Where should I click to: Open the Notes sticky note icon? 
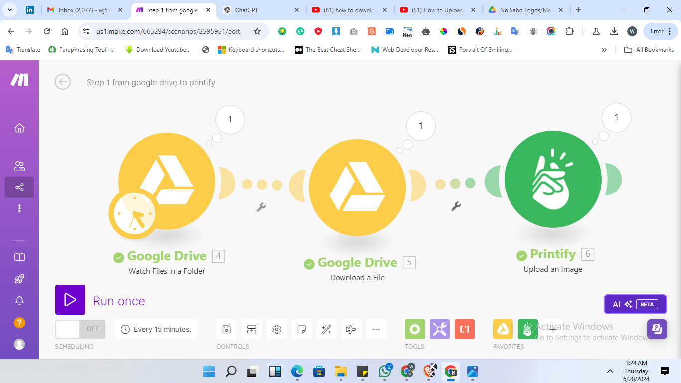[x=302, y=329]
